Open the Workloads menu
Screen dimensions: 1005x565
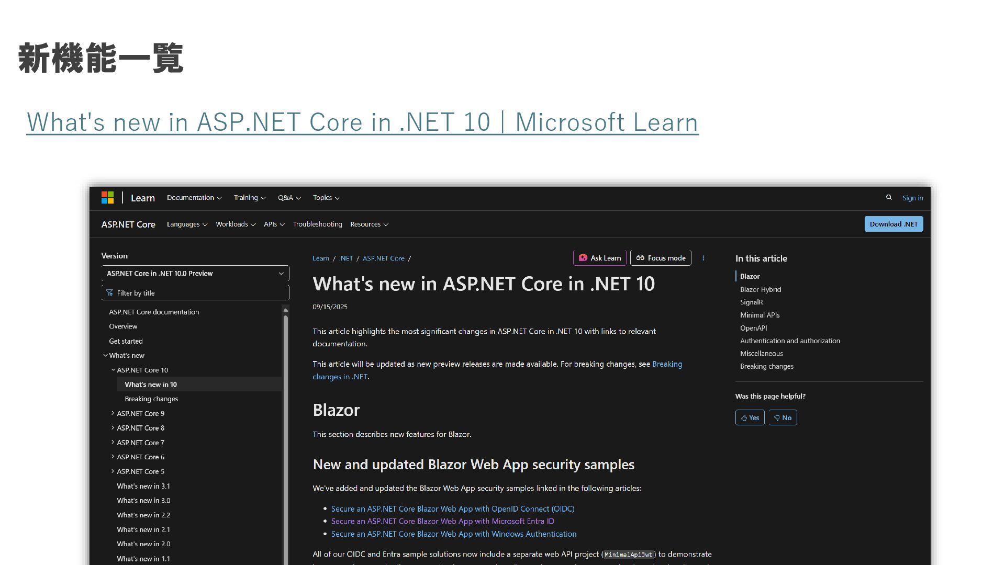235,224
